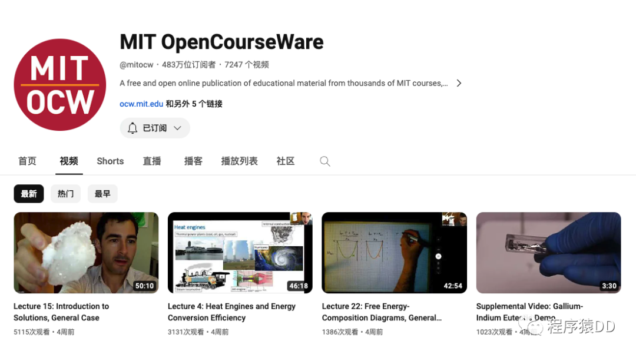This screenshot has height=354, width=636.
Task: Select the 热门 sort filter chip
Action: pyautogui.click(x=66, y=194)
